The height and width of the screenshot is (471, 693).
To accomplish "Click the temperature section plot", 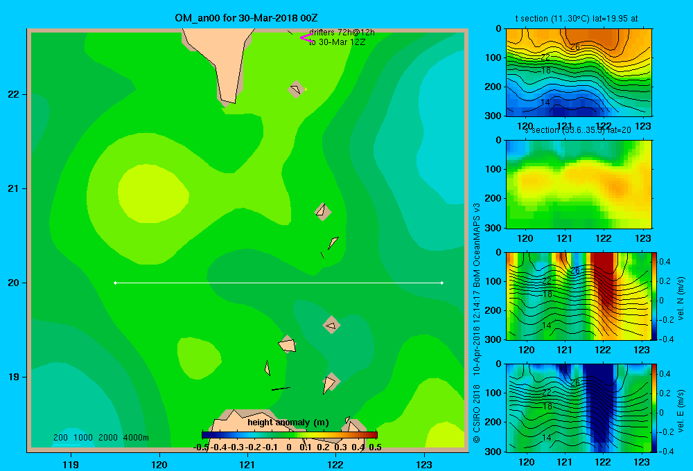I will [579, 73].
